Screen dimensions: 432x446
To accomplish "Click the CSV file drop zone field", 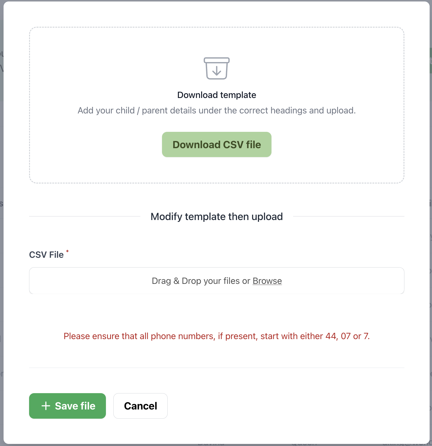I will click(x=89, y=281).
